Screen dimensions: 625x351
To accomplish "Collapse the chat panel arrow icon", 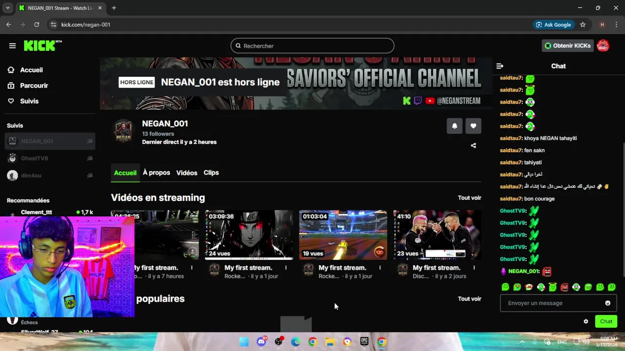I will [500, 66].
